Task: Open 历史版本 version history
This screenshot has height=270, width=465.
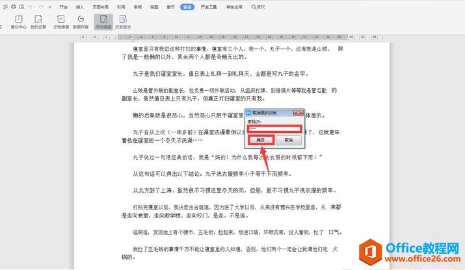Action: [123, 22]
